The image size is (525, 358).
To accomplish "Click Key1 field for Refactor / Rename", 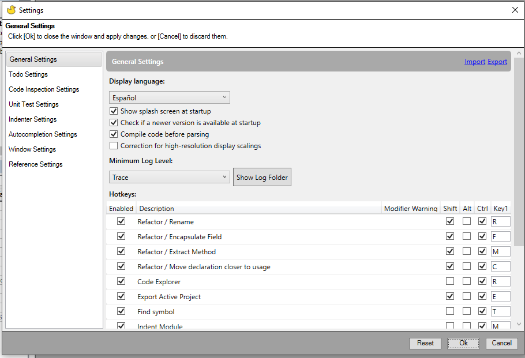I will (501, 221).
